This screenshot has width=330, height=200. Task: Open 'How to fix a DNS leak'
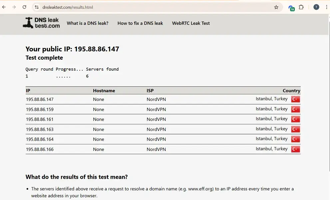(x=140, y=23)
